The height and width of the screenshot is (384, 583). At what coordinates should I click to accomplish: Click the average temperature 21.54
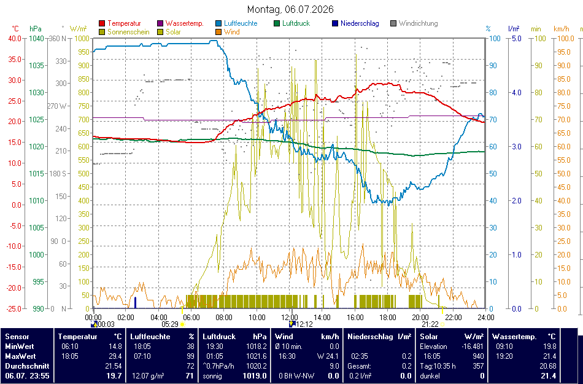click(114, 366)
